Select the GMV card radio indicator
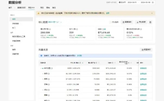164x101 pixels. point(105,29)
